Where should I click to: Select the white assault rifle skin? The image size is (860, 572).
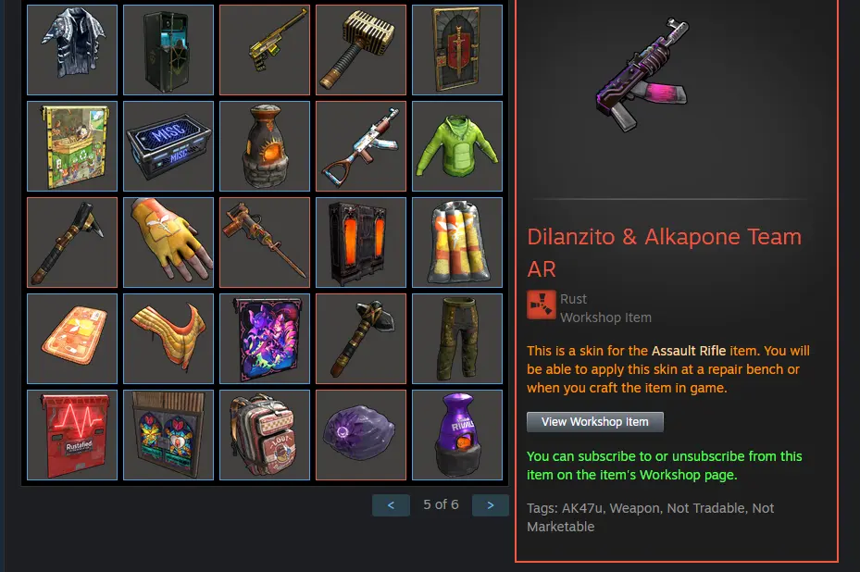point(361,146)
